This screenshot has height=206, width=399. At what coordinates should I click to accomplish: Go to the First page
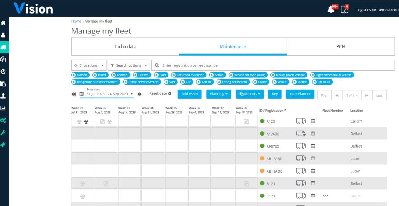coord(325,95)
